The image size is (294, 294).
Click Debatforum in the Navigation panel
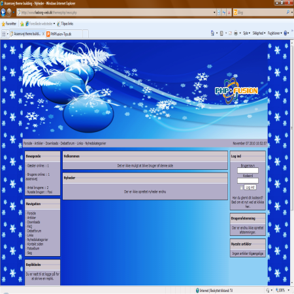point(34,231)
